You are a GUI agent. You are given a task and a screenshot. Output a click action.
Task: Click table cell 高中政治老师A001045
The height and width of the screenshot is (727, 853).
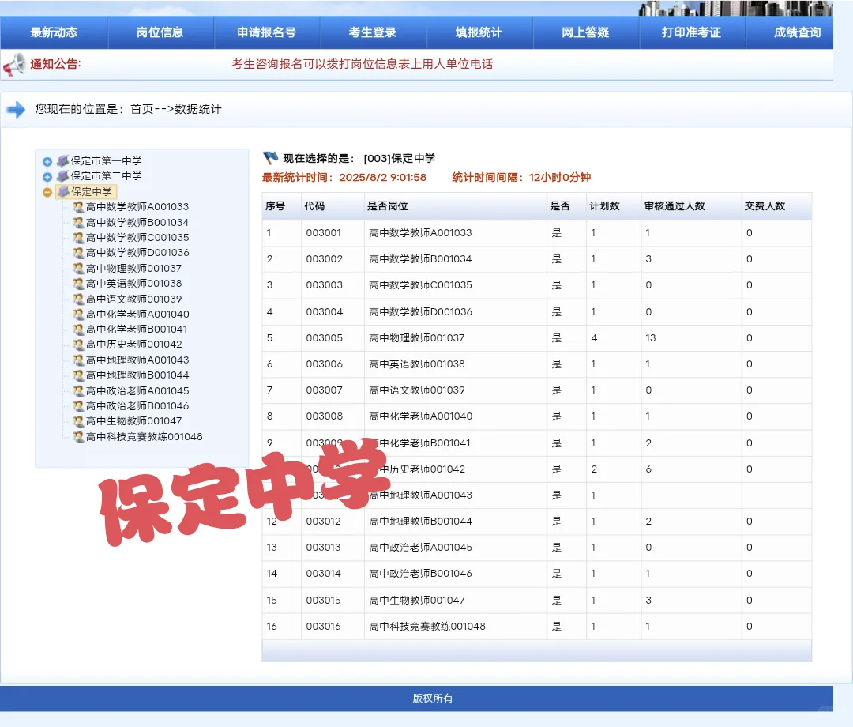[420, 548]
